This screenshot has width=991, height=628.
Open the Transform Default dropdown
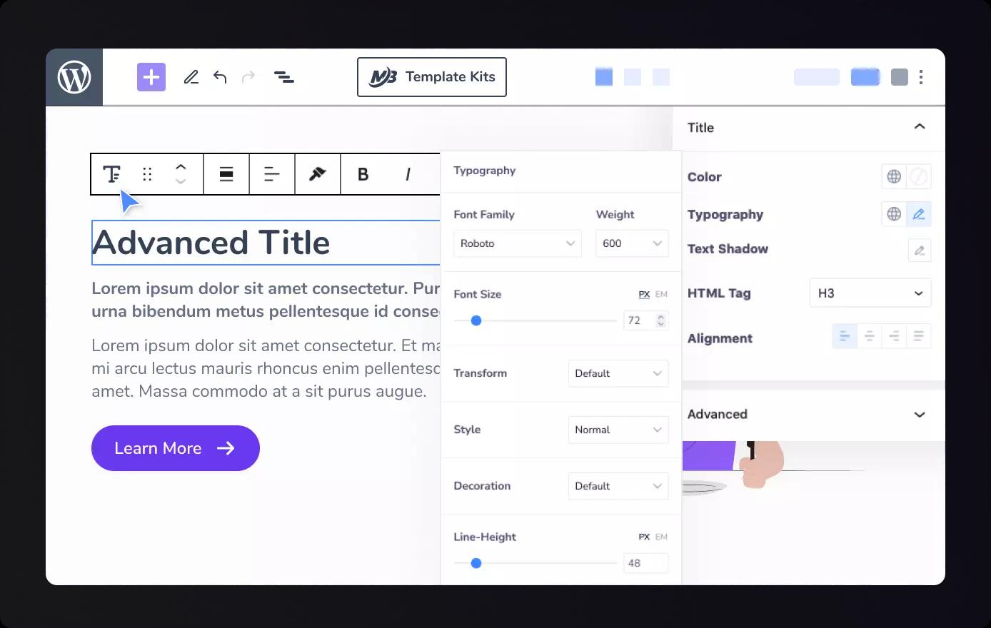618,373
